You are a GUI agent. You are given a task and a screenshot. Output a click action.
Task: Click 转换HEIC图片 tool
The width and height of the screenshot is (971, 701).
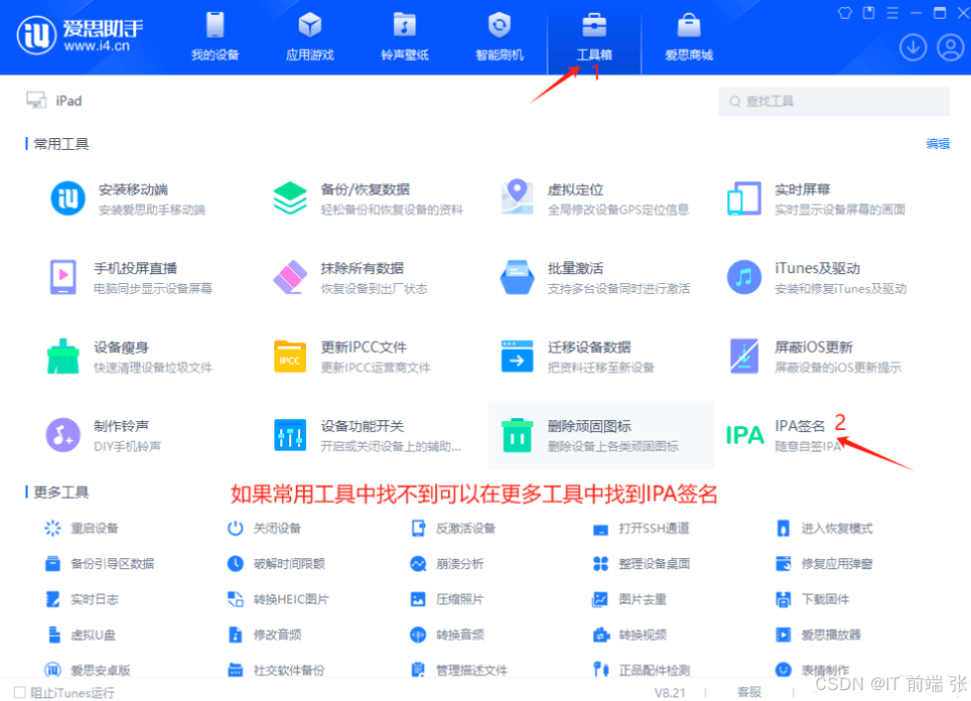[278, 598]
